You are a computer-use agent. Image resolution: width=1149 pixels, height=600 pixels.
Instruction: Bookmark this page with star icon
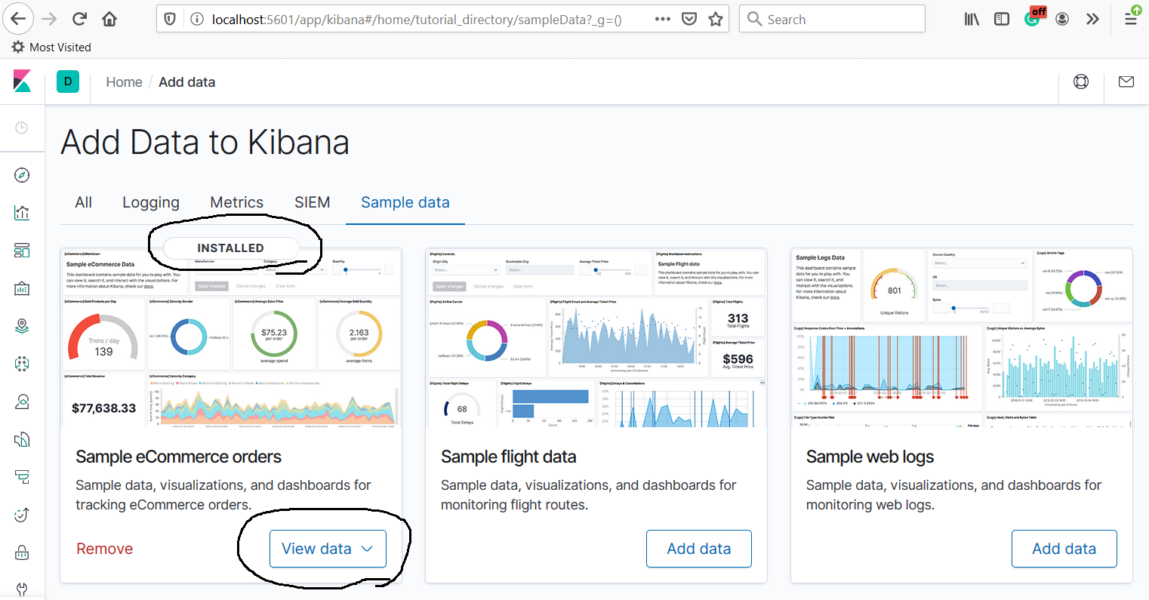point(716,19)
